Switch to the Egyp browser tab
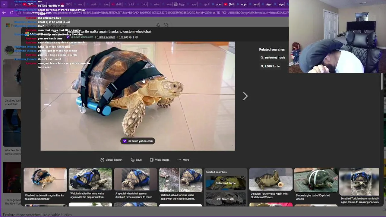This screenshot has height=217, width=386. pyautogui.click(x=179, y=5)
